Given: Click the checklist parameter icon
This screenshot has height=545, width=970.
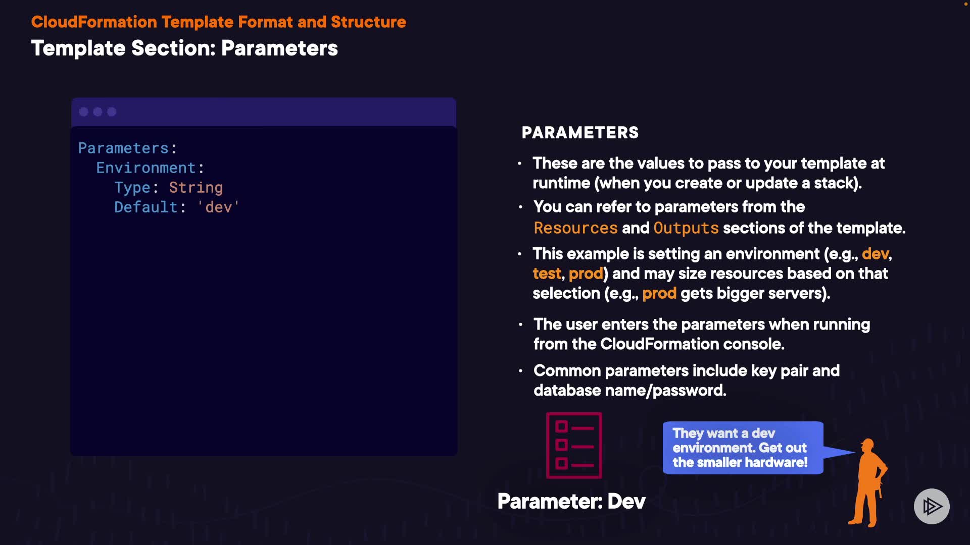Looking at the screenshot, I should [574, 445].
